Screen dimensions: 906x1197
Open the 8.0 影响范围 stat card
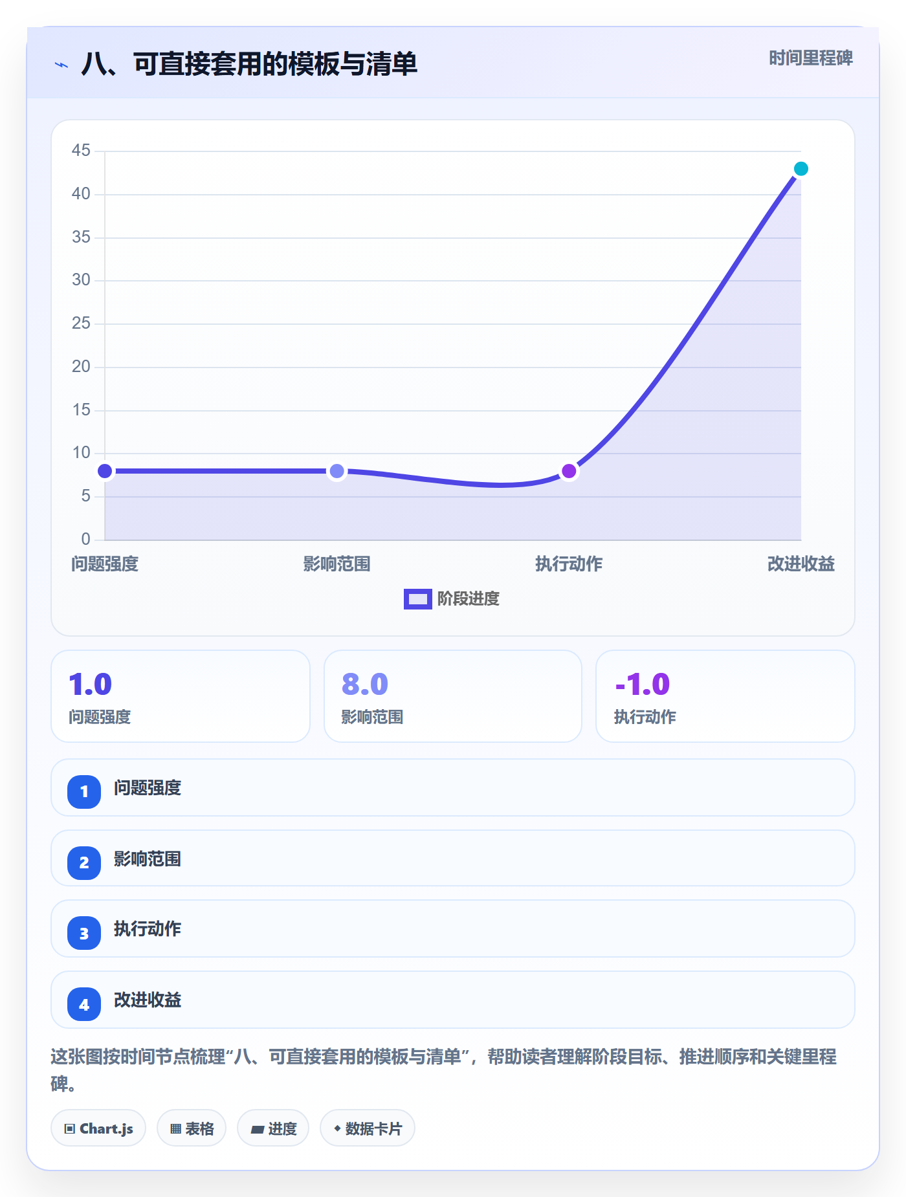point(453,696)
